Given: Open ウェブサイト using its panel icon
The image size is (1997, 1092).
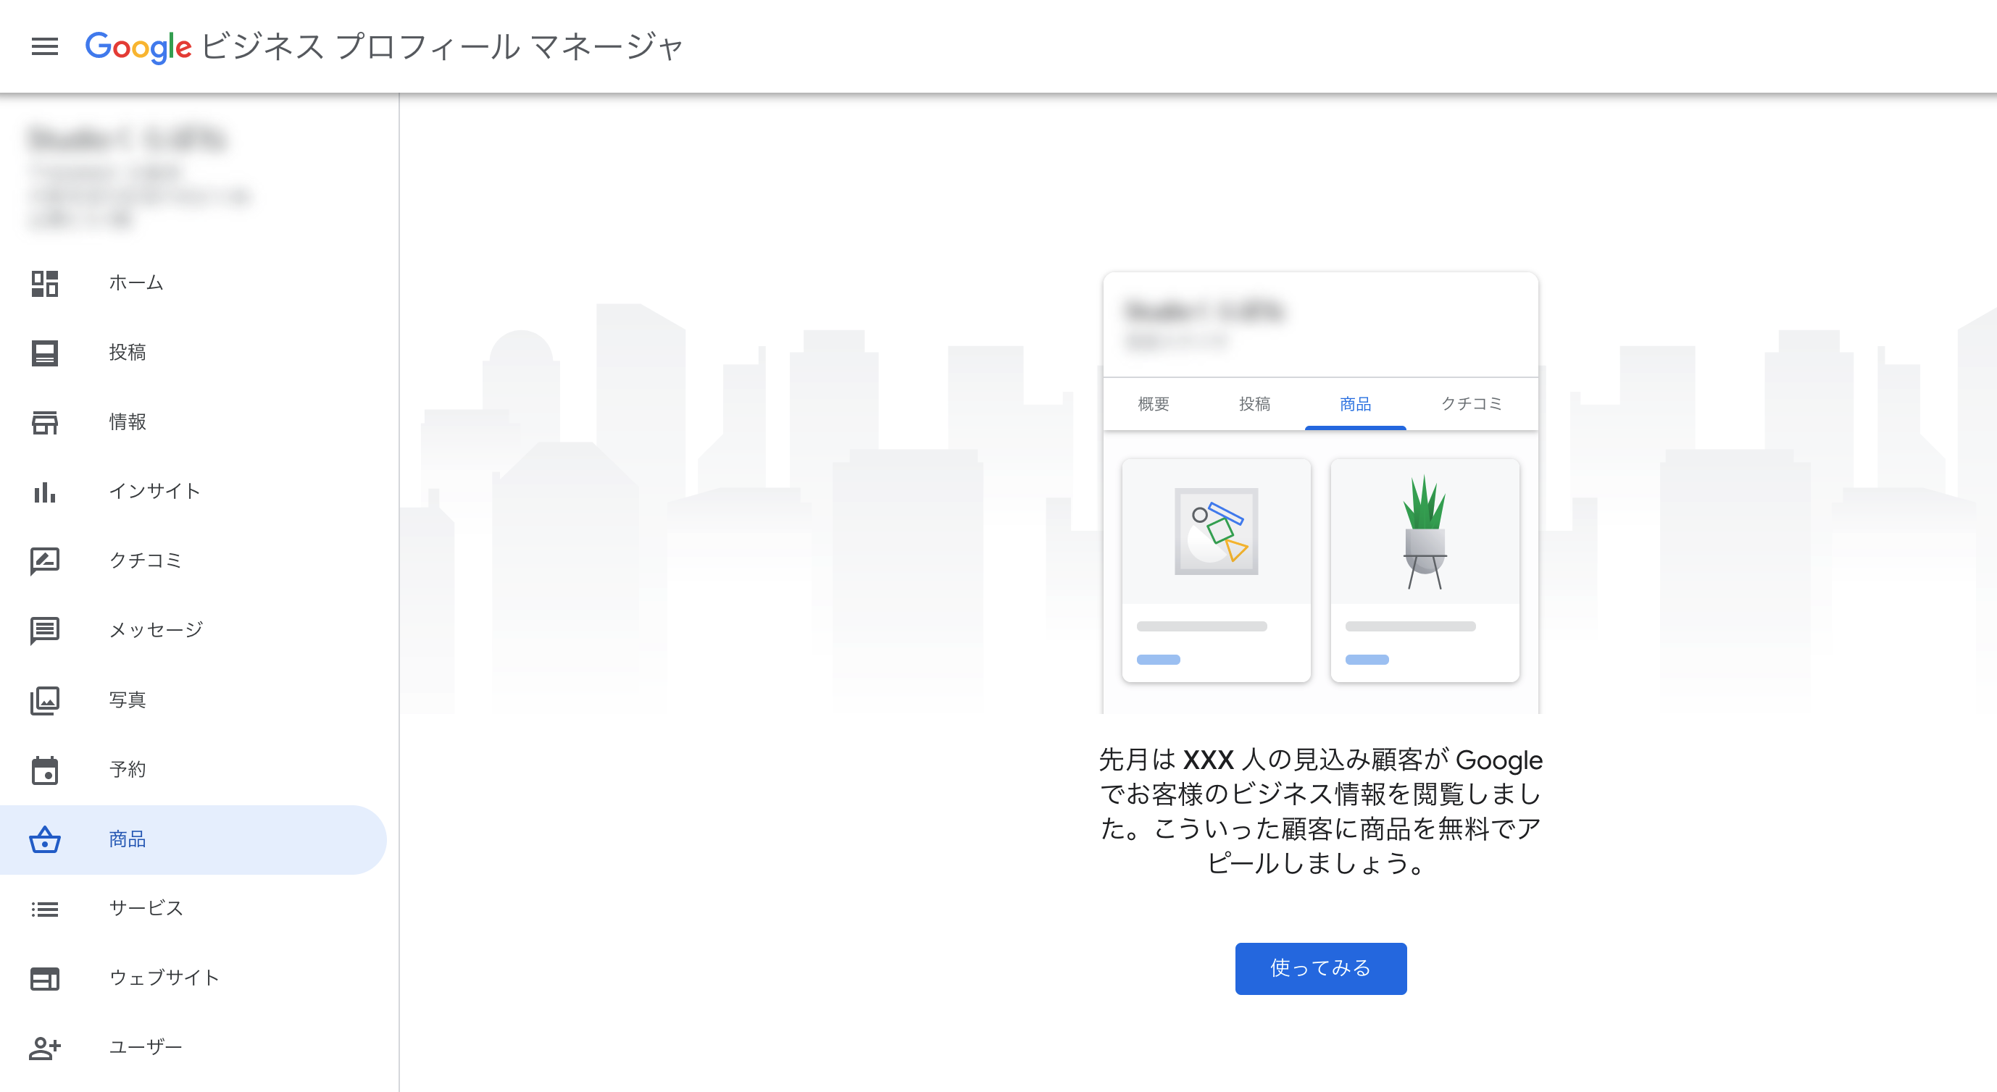Looking at the screenshot, I should pyautogui.click(x=46, y=978).
